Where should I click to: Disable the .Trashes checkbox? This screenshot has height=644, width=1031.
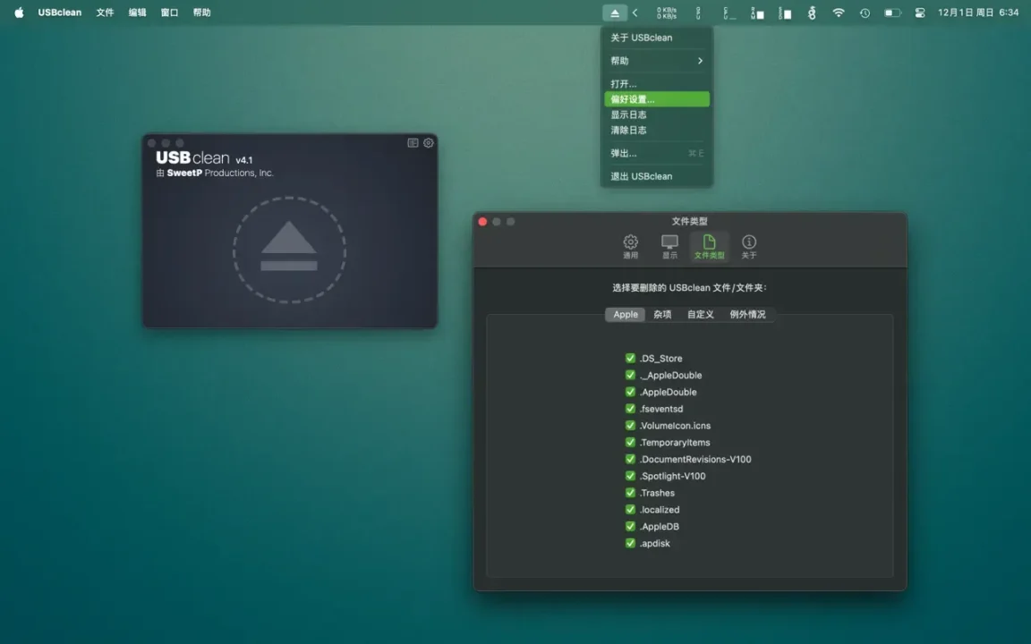(x=630, y=493)
